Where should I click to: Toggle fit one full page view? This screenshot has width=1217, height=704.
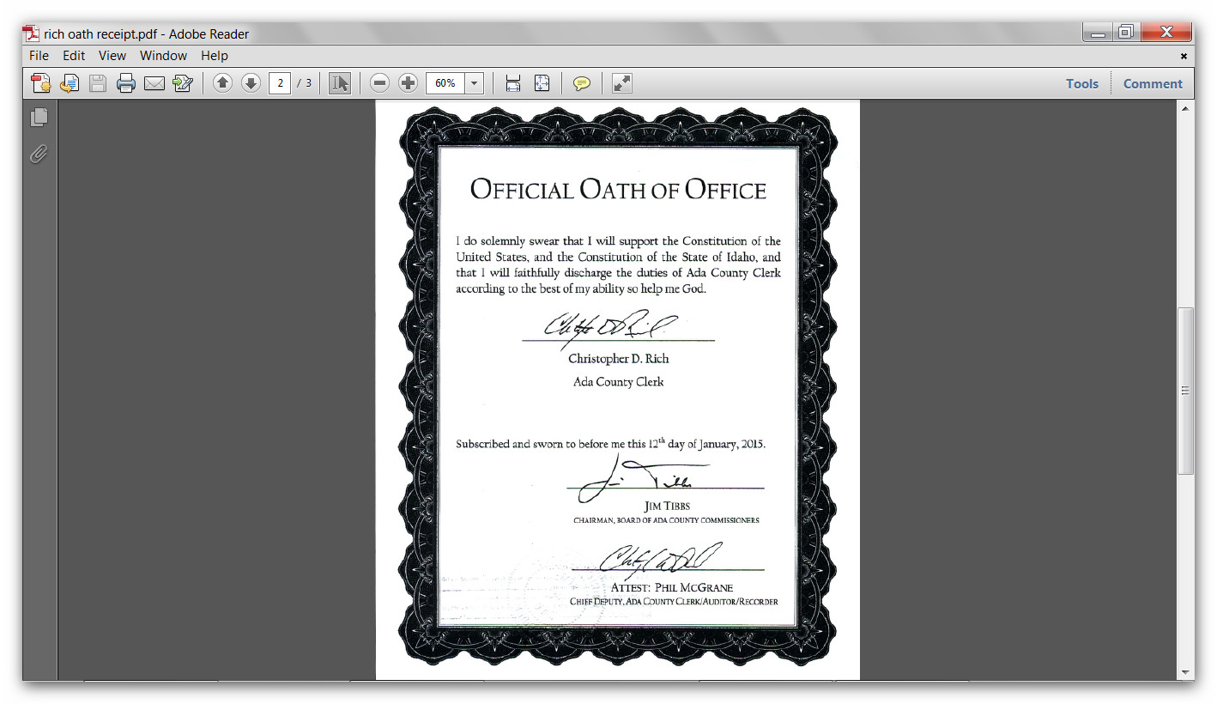click(542, 83)
